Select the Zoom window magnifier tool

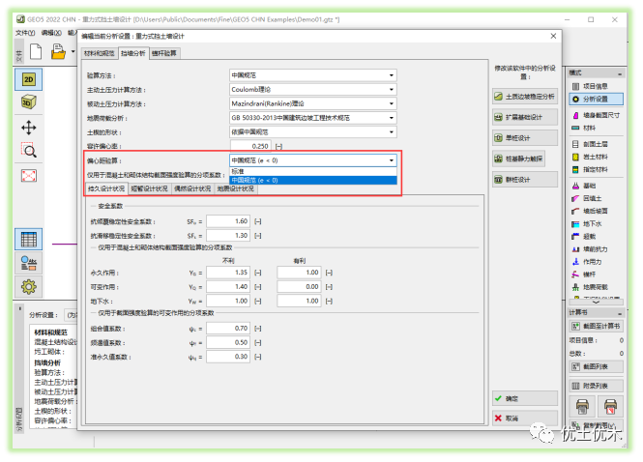[x=29, y=151]
